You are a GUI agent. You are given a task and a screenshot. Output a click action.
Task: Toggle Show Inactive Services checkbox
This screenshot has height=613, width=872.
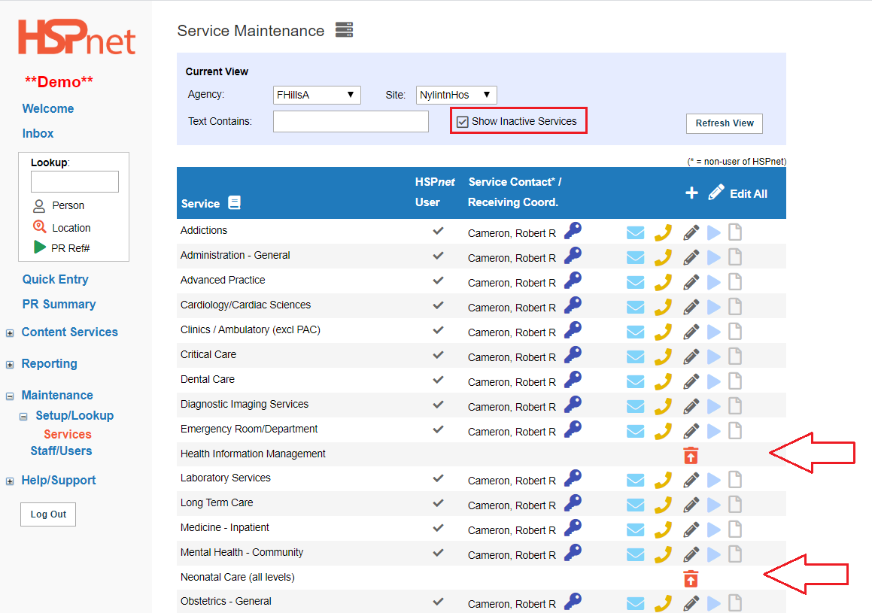[x=462, y=122]
